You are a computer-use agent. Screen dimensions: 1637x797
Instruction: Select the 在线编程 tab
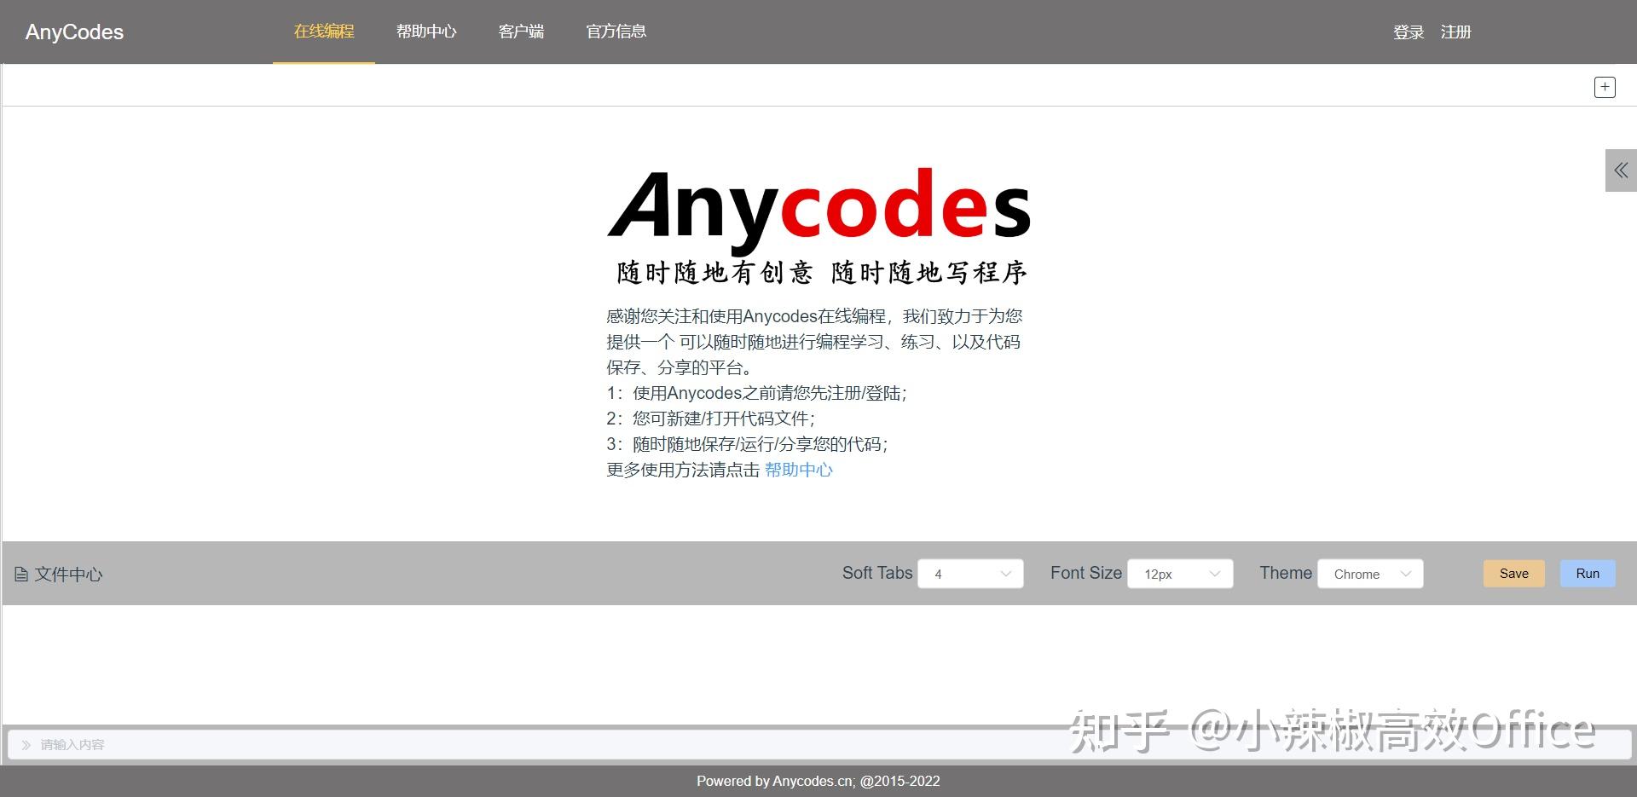tap(324, 32)
